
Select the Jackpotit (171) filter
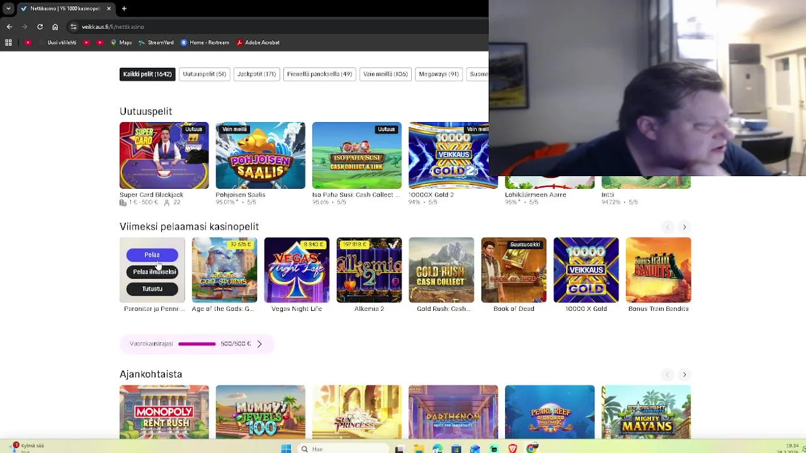coord(256,74)
